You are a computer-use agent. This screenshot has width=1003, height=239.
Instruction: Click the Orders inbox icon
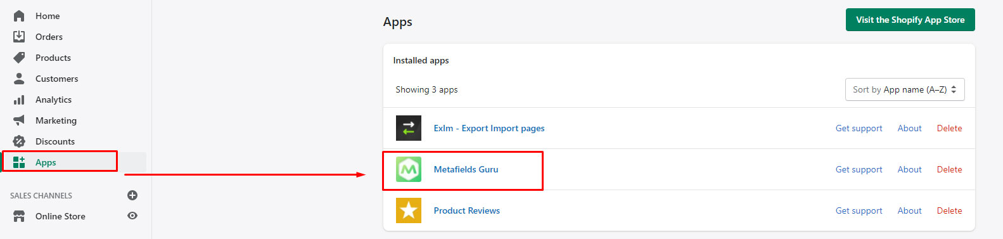(x=19, y=37)
